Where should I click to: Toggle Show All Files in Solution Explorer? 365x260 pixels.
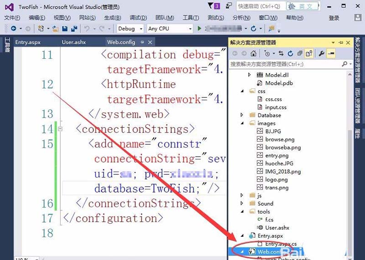tap(309, 53)
